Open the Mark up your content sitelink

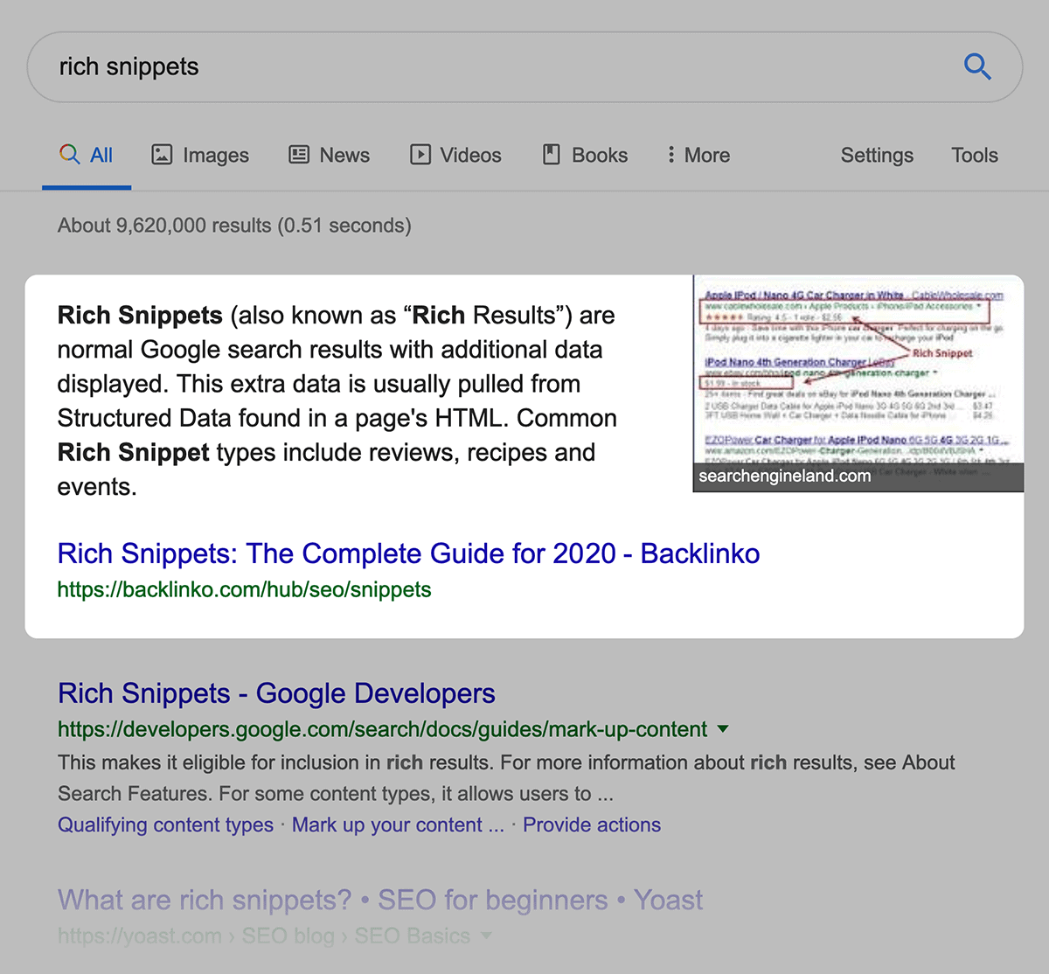click(398, 824)
